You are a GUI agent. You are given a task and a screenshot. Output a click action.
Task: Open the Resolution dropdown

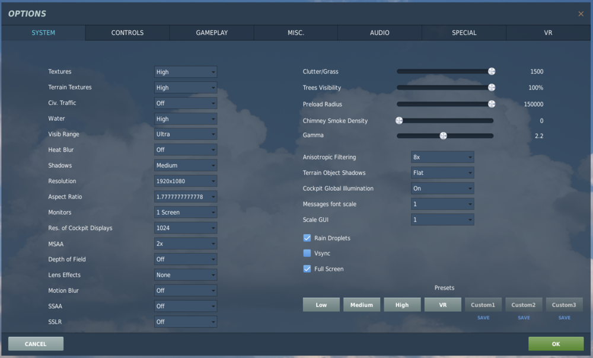pos(185,181)
